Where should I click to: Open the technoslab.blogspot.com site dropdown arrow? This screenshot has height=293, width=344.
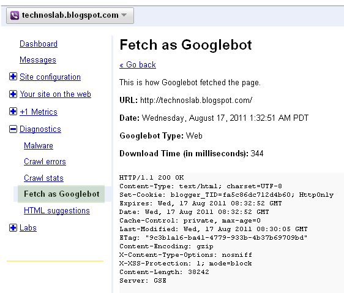click(124, 15)
